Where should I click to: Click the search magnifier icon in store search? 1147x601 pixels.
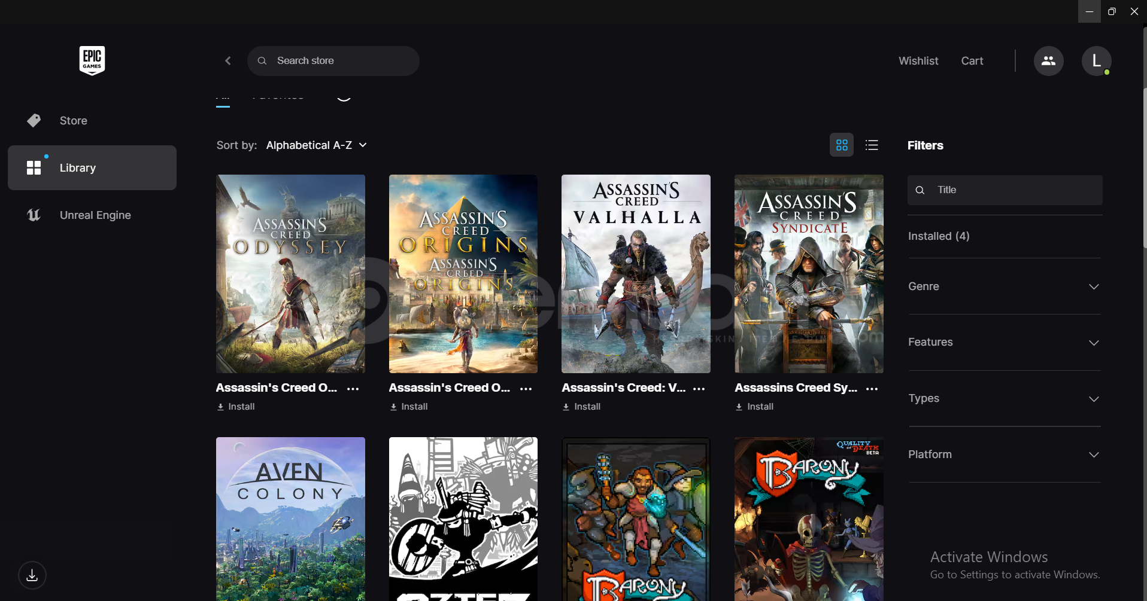click(x=262, y=61)
